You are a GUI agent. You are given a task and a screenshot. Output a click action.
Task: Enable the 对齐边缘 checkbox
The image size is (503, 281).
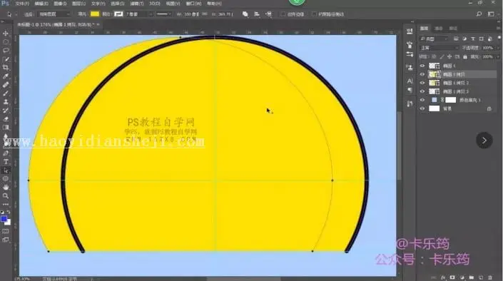[x=283, y=14]
